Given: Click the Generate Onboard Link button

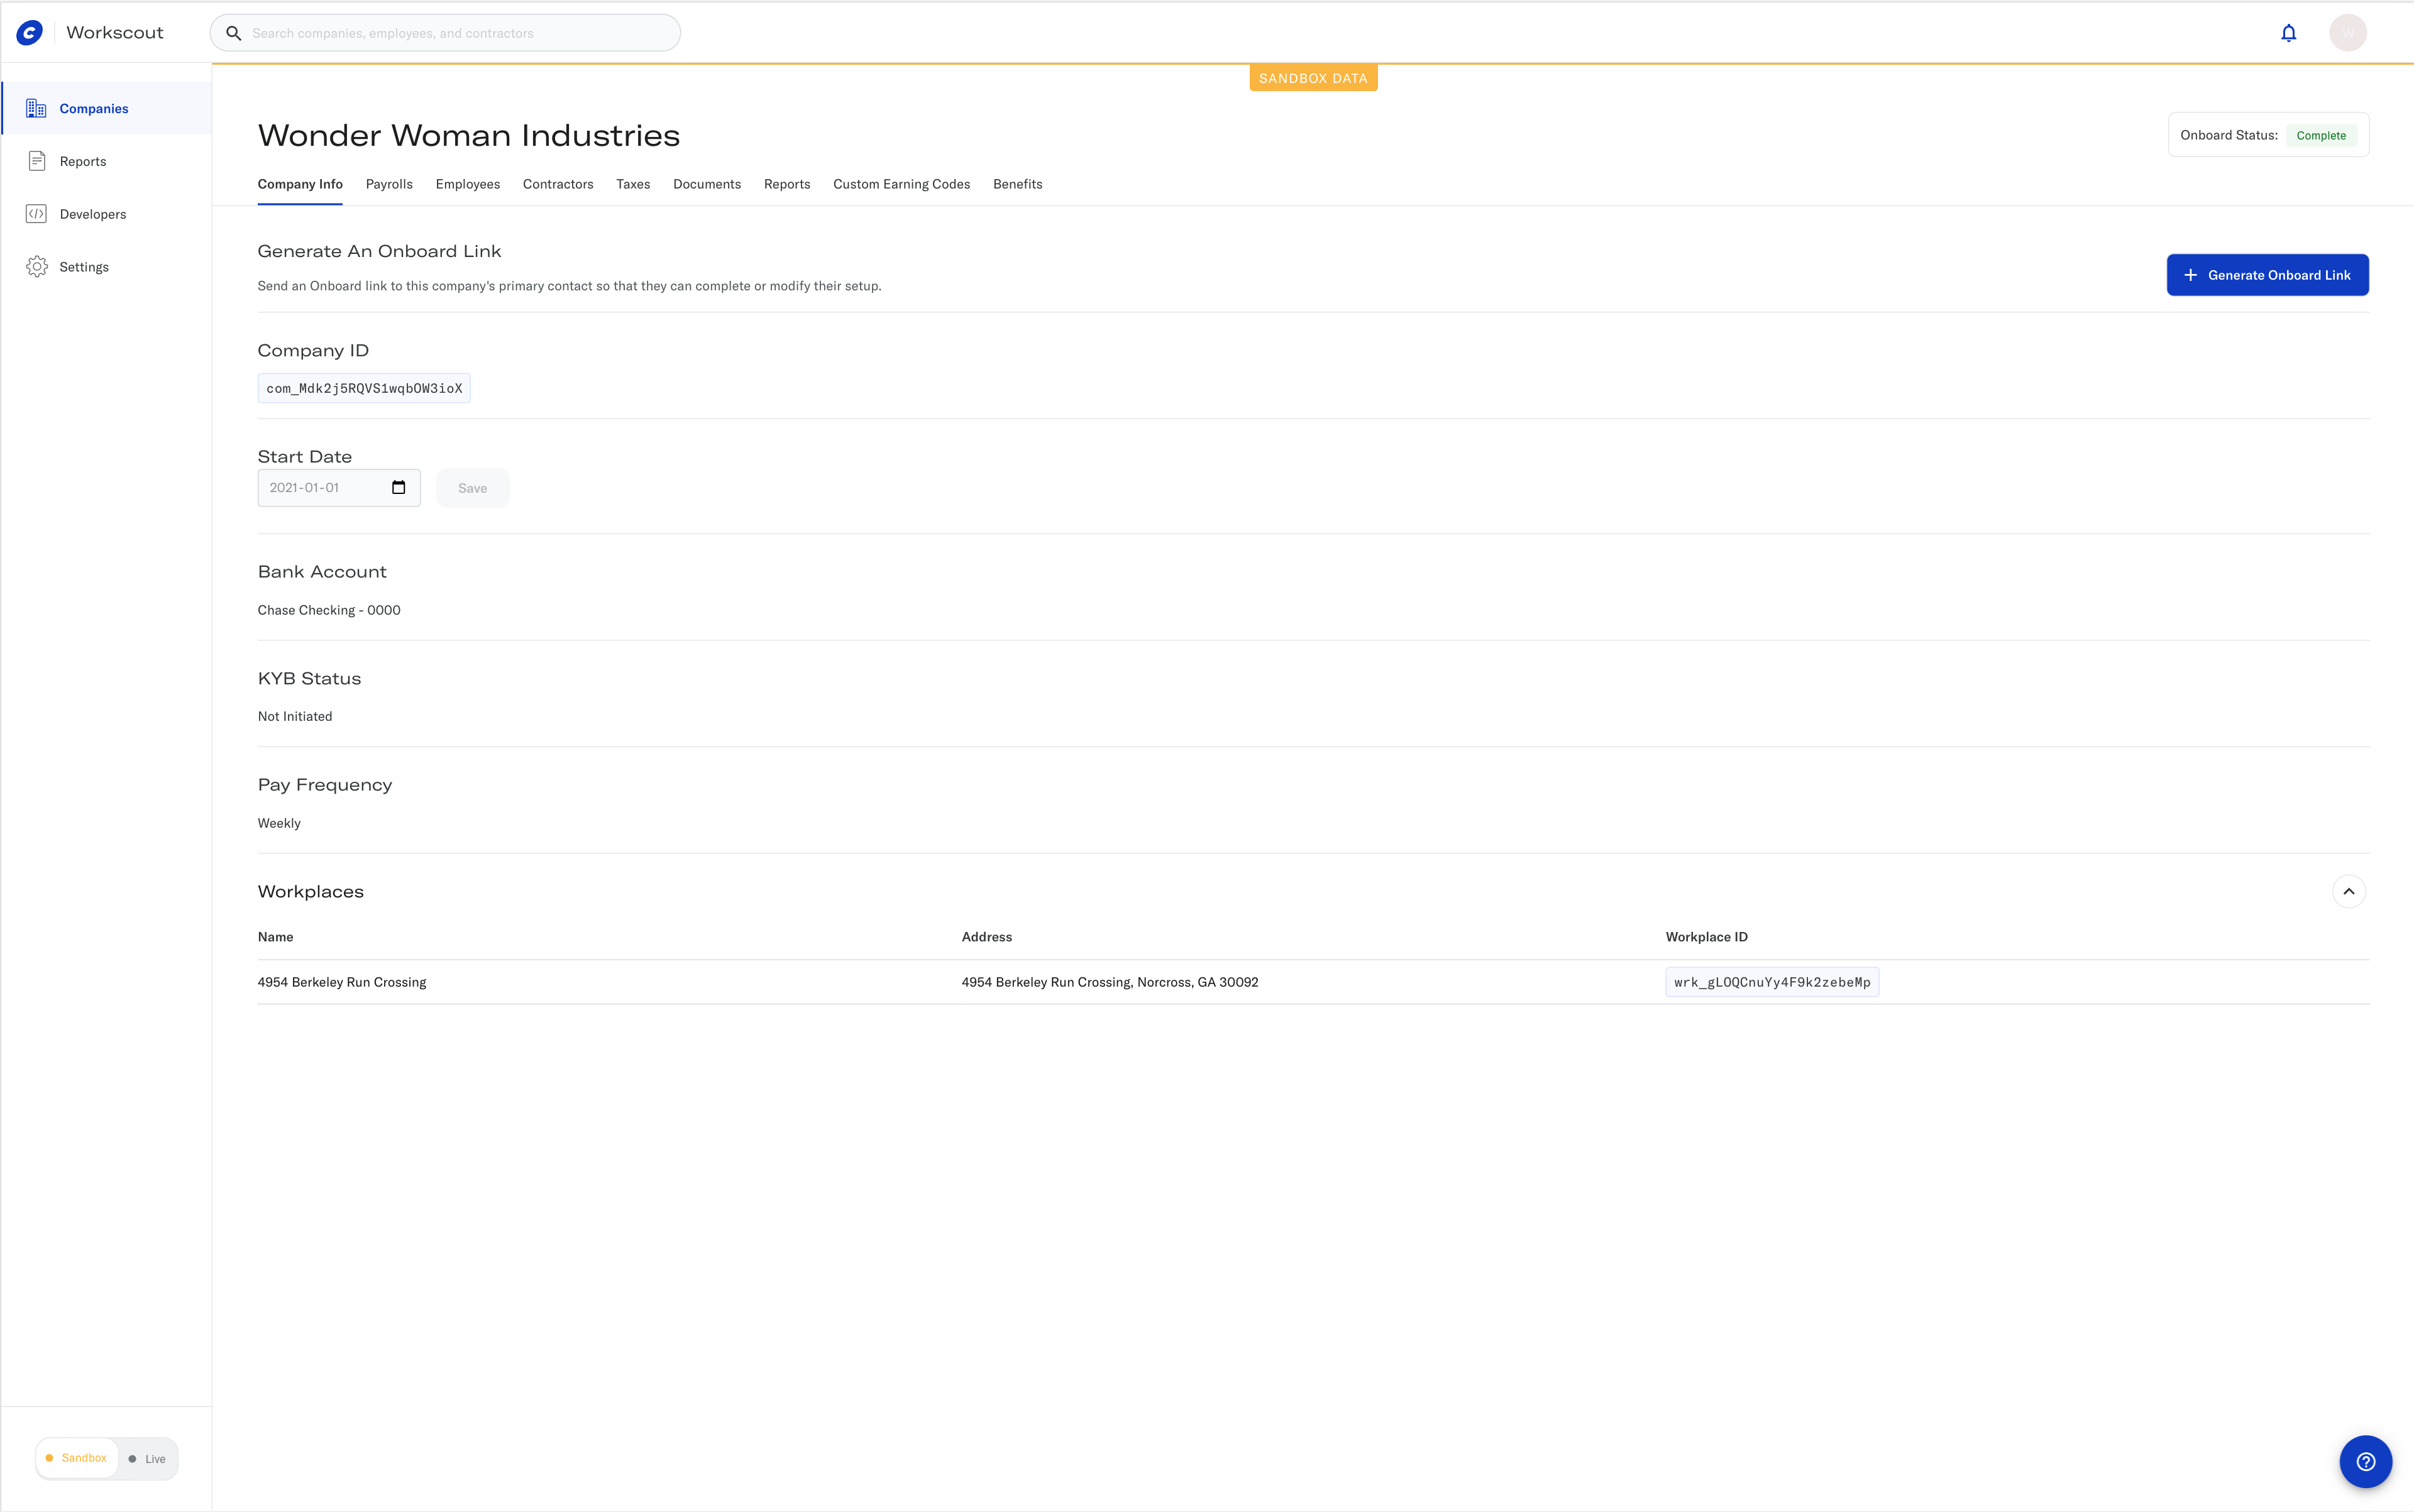Looking at the screenshot, I should click(2267, 275).
